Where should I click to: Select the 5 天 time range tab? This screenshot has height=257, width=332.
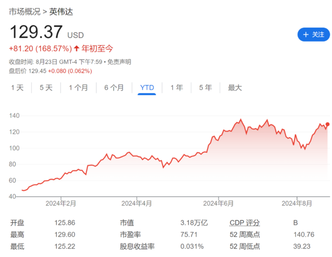(x=46, y=88)
